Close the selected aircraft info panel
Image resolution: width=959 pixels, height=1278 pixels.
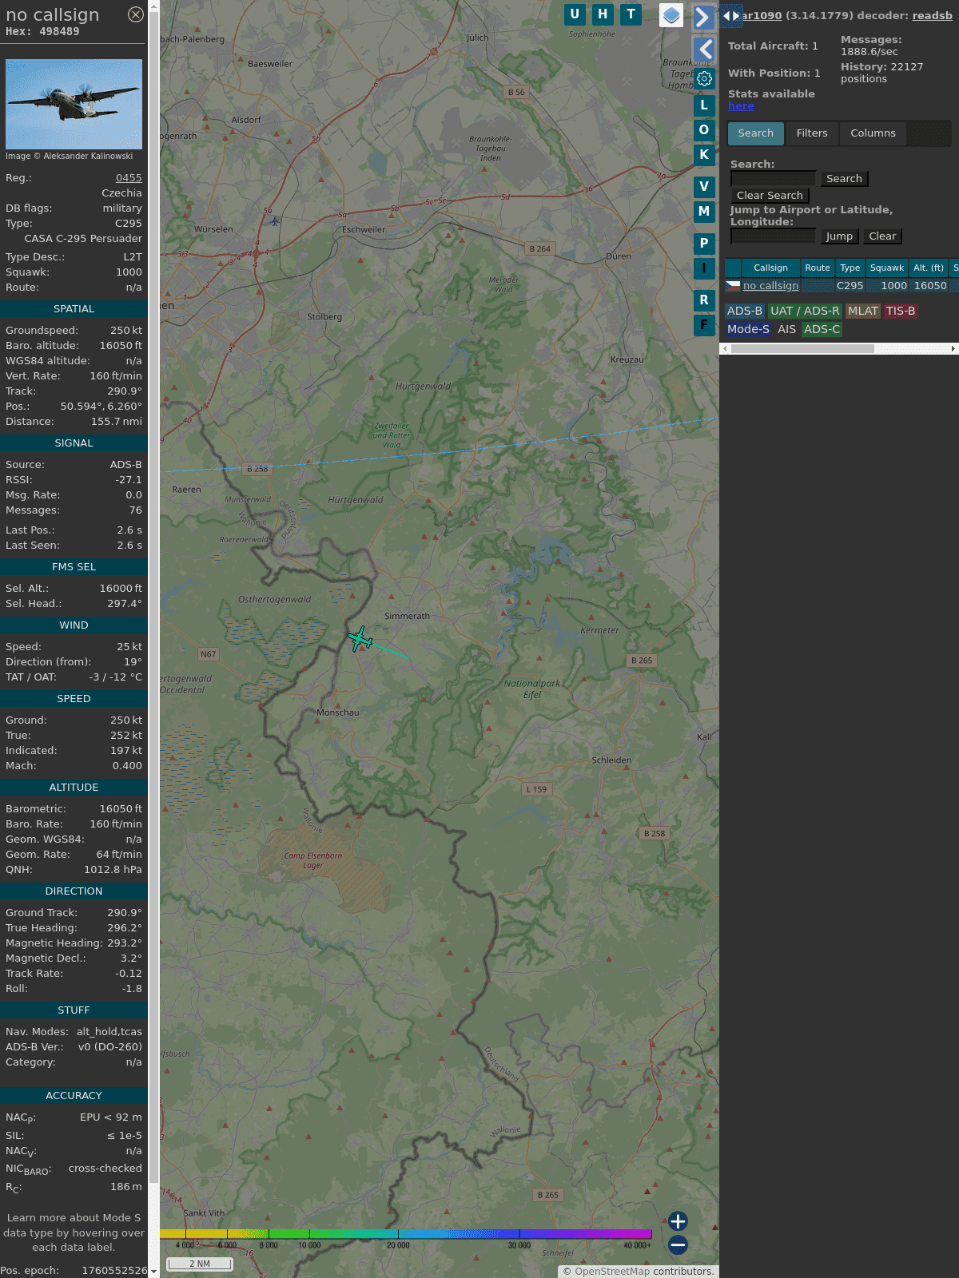(136, 14)
